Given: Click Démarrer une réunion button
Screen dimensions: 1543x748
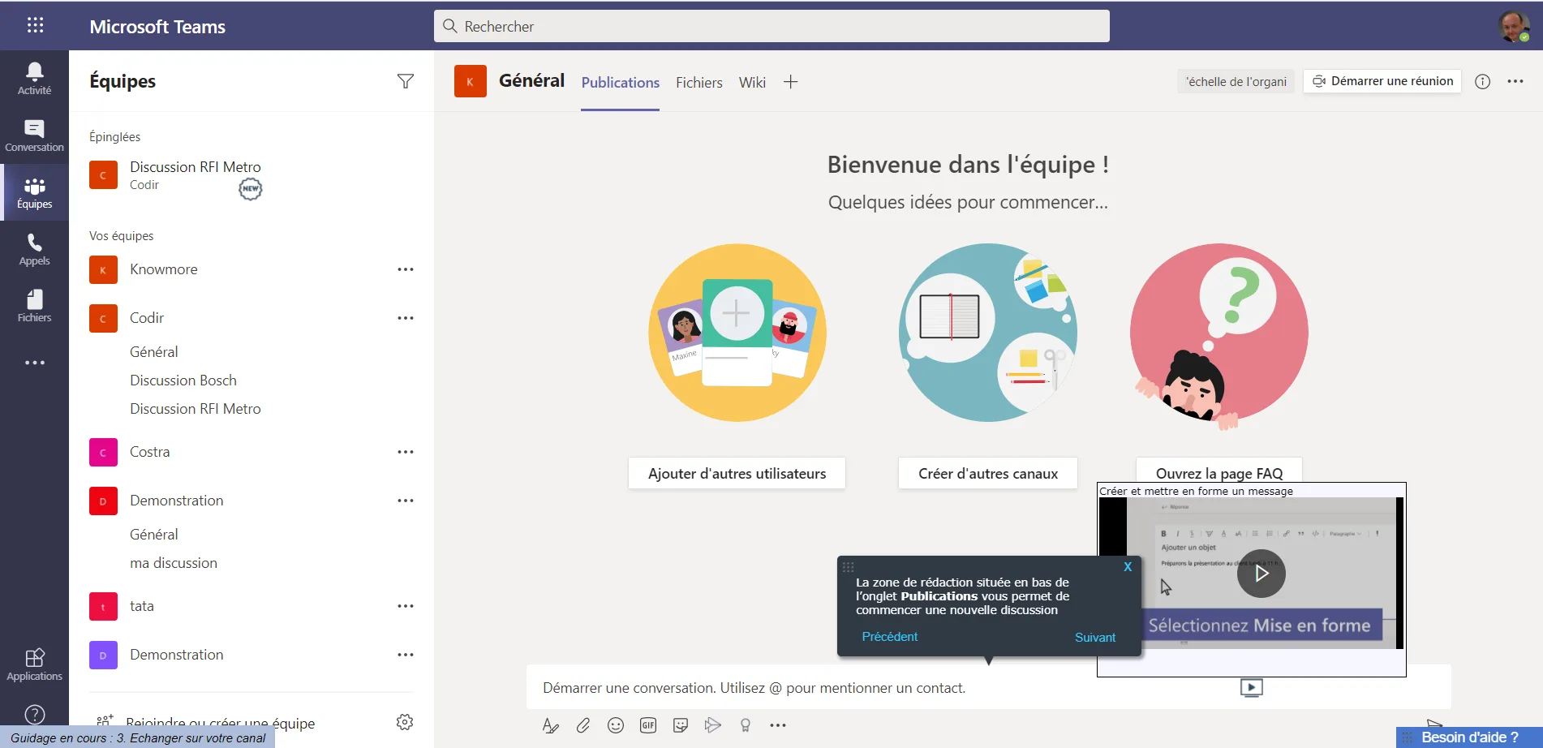Looking at the screenshot, I should tap(1382, 81).
